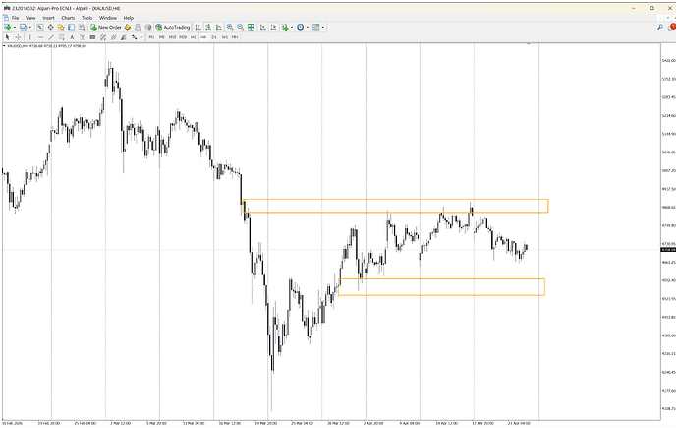Image resolution: width=678 pixels, height=428 pixels.
Task: Toggle chart Auto Scroll
Action: click(263, 27)
